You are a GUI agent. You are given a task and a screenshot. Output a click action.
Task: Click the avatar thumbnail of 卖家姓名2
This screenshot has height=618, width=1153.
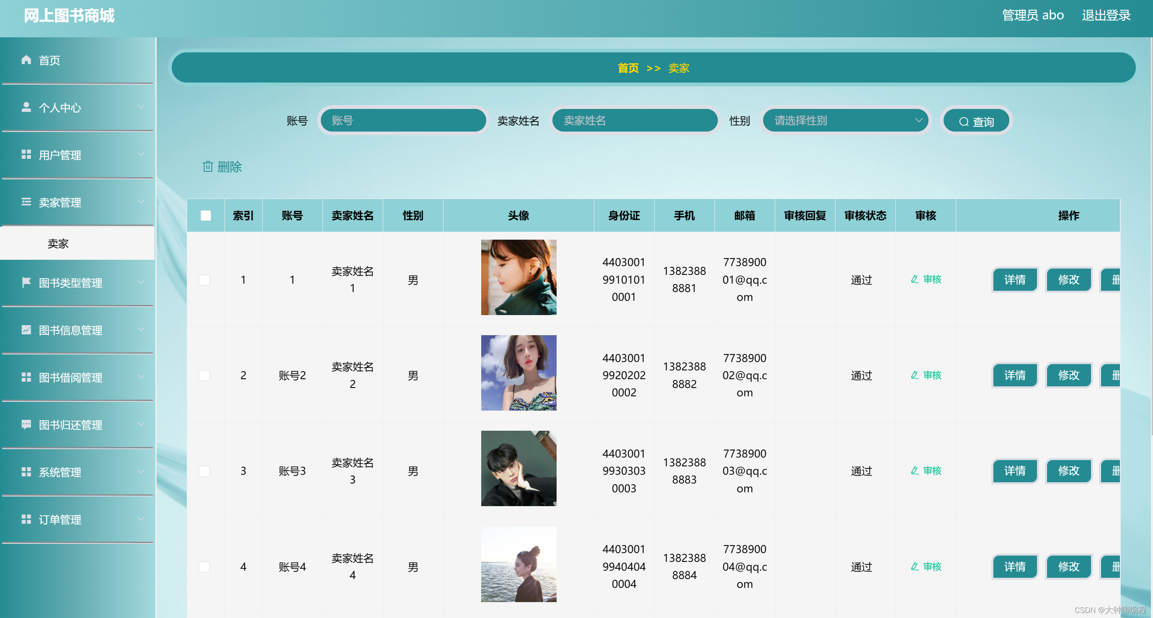point(518,372)
